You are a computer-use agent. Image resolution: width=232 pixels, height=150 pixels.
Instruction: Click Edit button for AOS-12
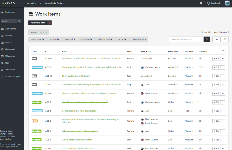(216, 59)
